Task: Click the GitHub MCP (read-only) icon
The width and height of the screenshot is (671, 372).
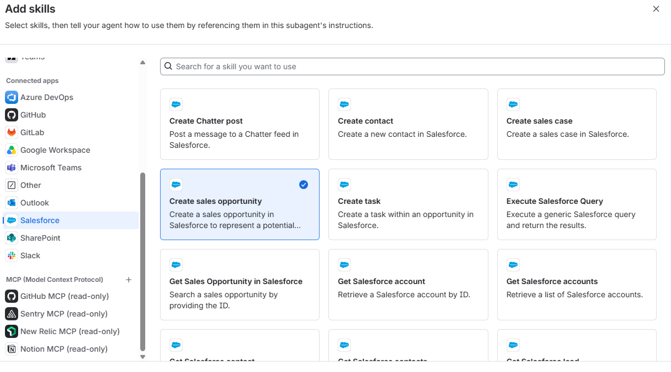Action: click(x=12, y=296)
